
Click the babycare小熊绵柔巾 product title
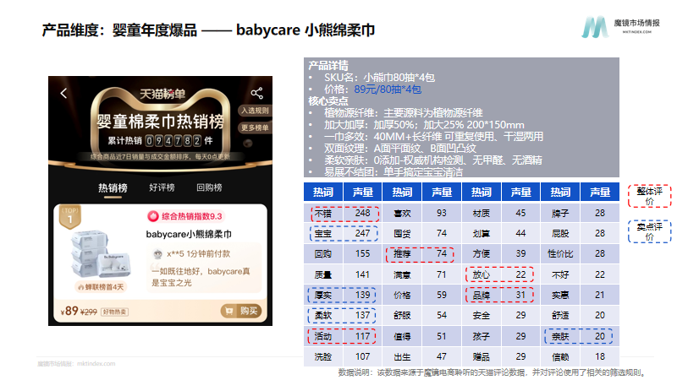189,235
